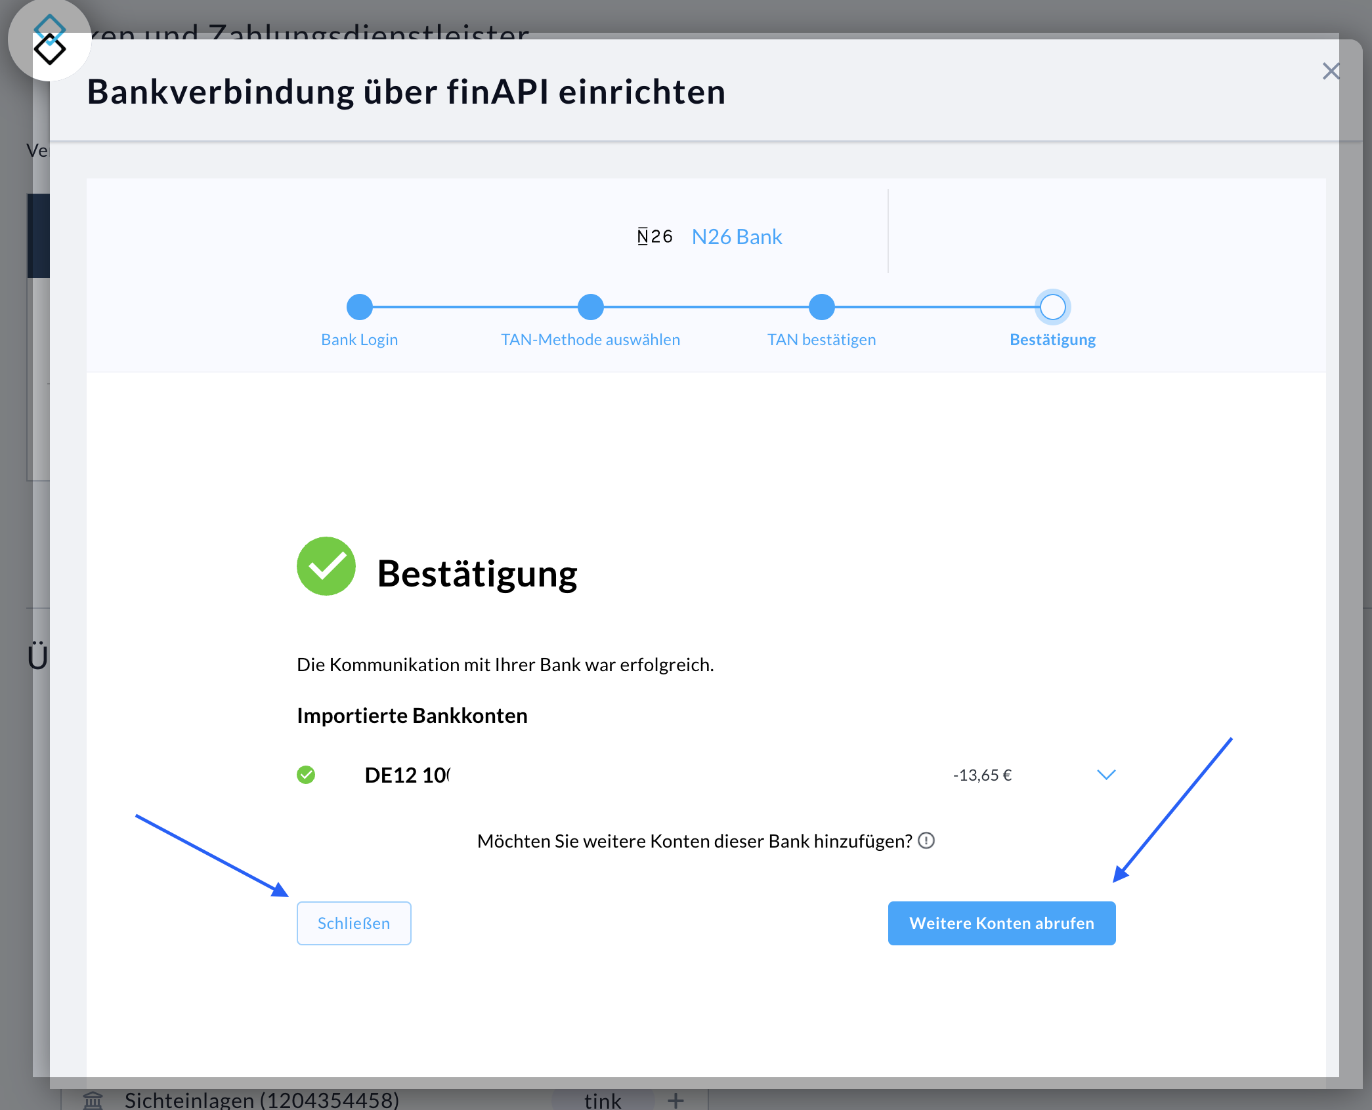Click the diamond-shaped app logo
This screenshot has width=1372, height=1110.
click(x=51, y=39)
